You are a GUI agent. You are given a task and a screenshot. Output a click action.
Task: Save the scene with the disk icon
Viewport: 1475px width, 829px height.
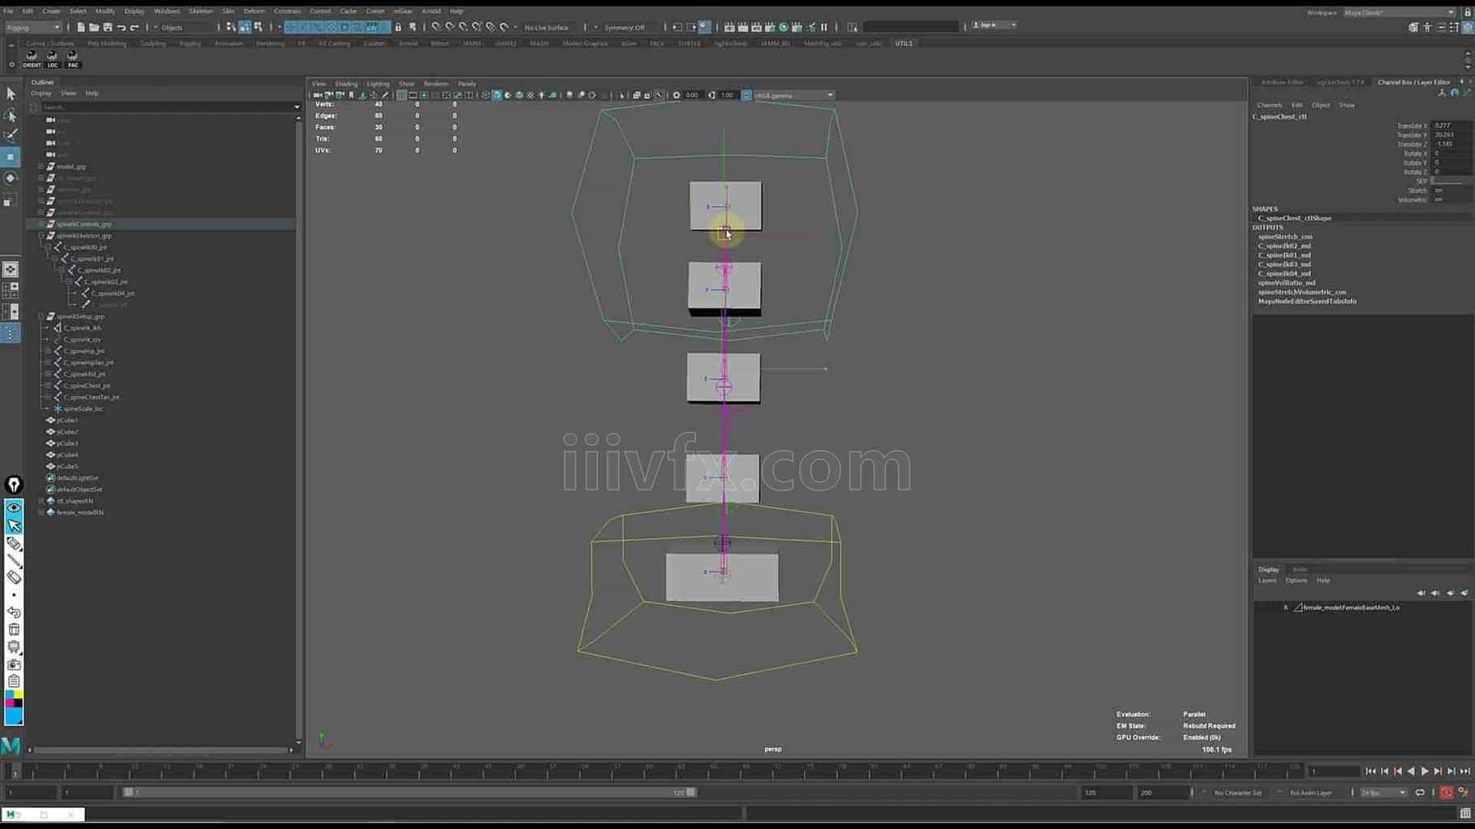[107, 27]
